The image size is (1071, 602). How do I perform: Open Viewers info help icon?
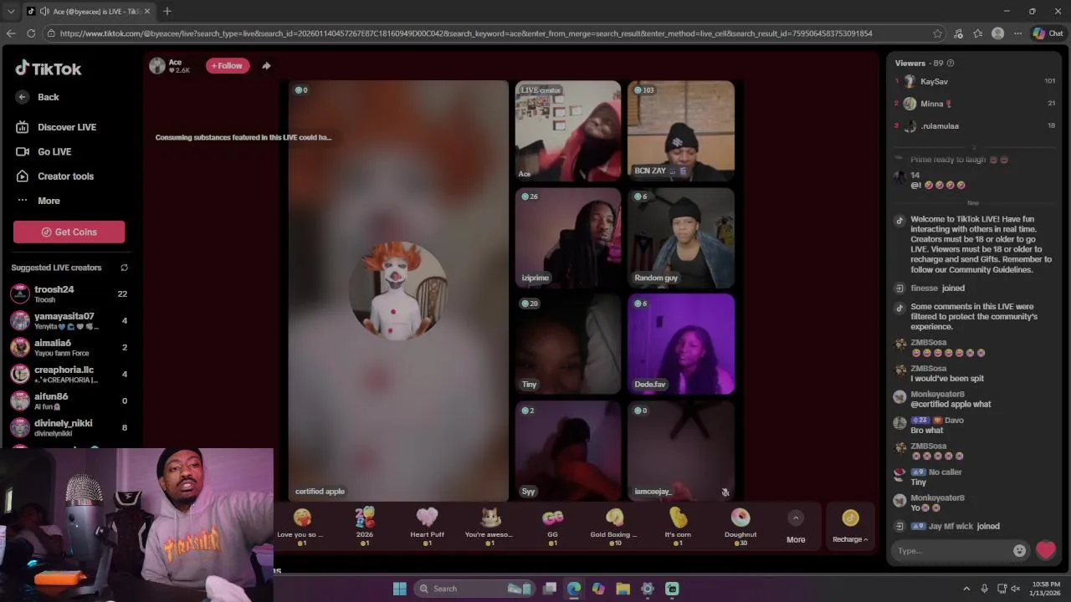(x=950, y=63)
